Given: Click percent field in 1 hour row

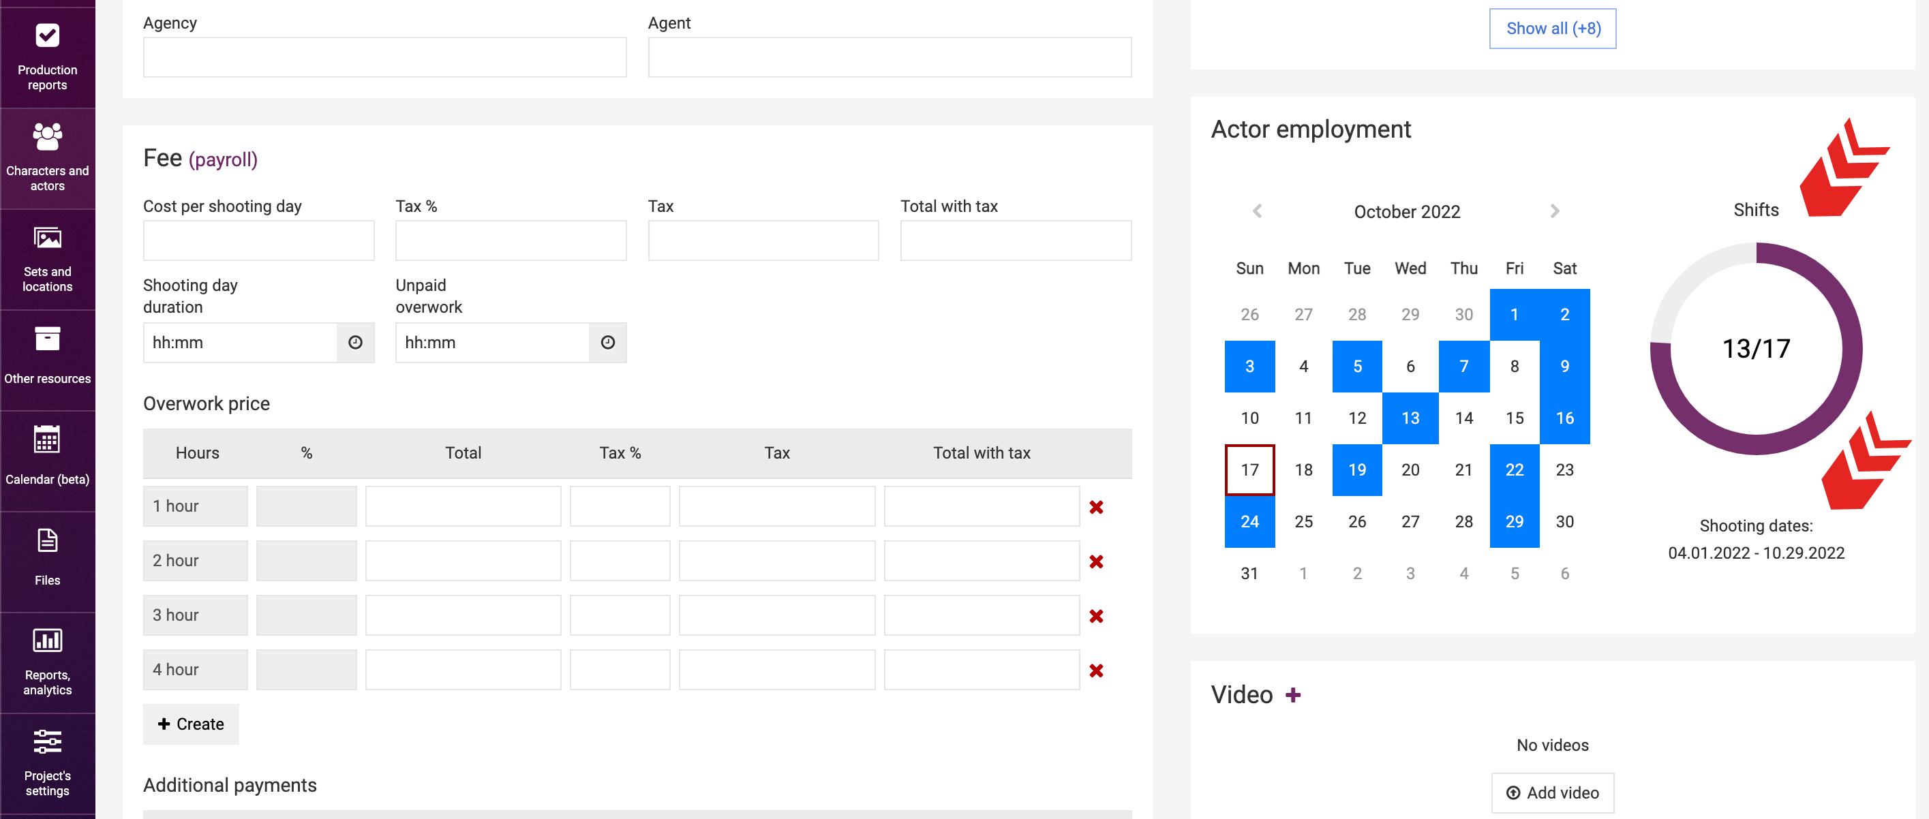Looking at the screenshot, I should click(306, 507).
